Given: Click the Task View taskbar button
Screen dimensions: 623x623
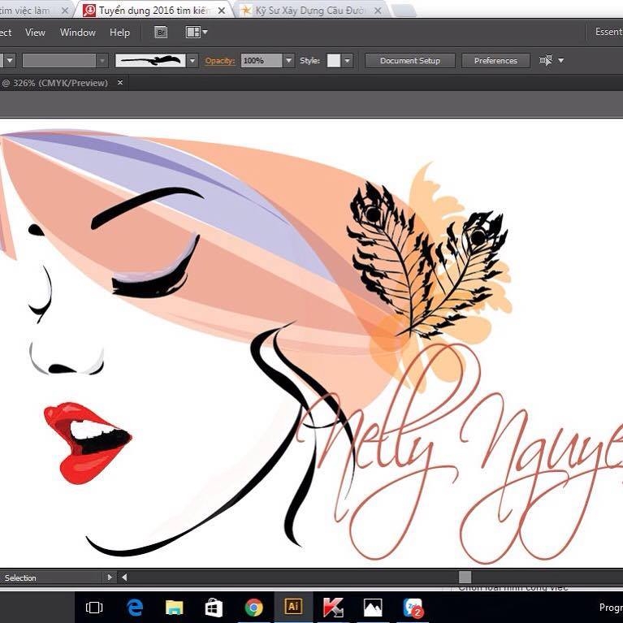Looking at the screenshot, I should click(x=94, y=608).
